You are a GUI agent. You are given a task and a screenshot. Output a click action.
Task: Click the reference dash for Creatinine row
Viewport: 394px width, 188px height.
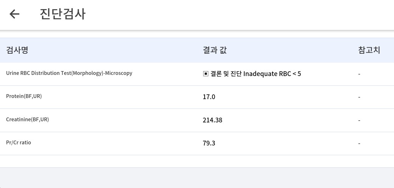coord(359,120)
